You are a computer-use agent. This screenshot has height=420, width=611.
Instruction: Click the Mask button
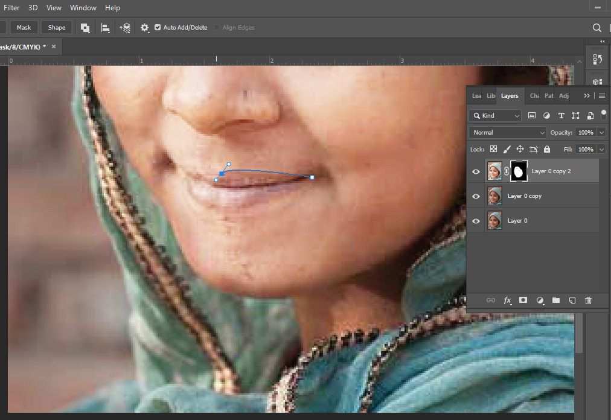(x=24, y=28)
